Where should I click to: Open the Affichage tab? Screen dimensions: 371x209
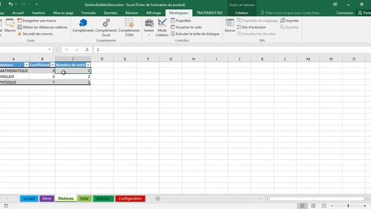(x=153, y=13)
